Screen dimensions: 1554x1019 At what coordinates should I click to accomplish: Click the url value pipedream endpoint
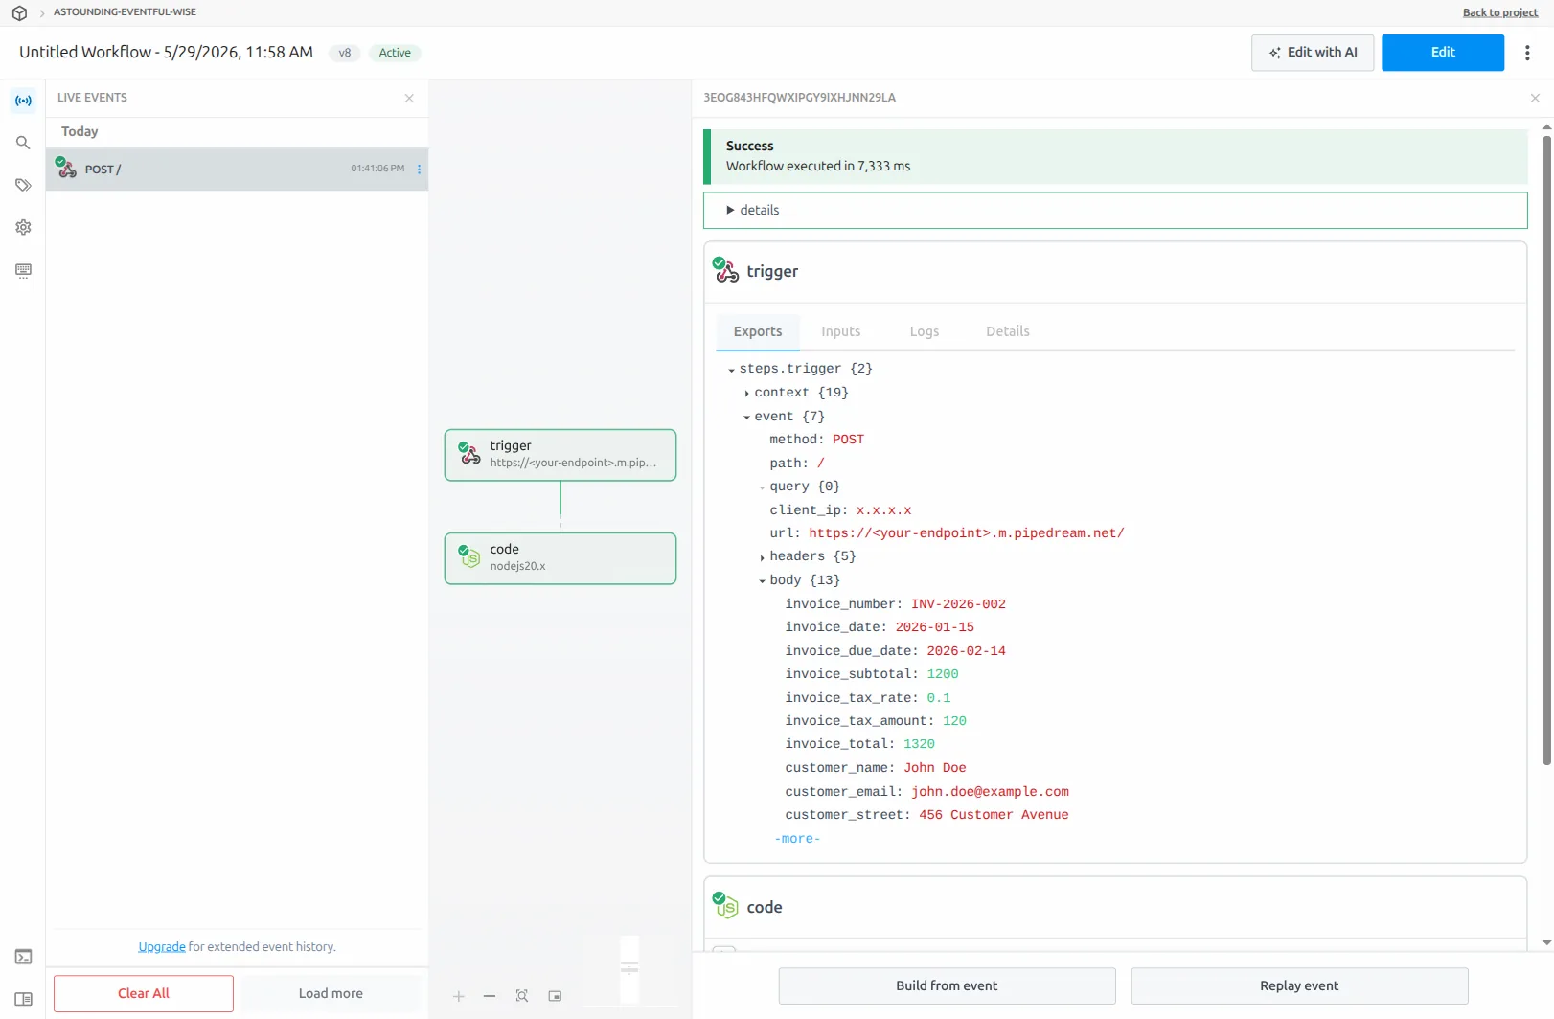967,533
